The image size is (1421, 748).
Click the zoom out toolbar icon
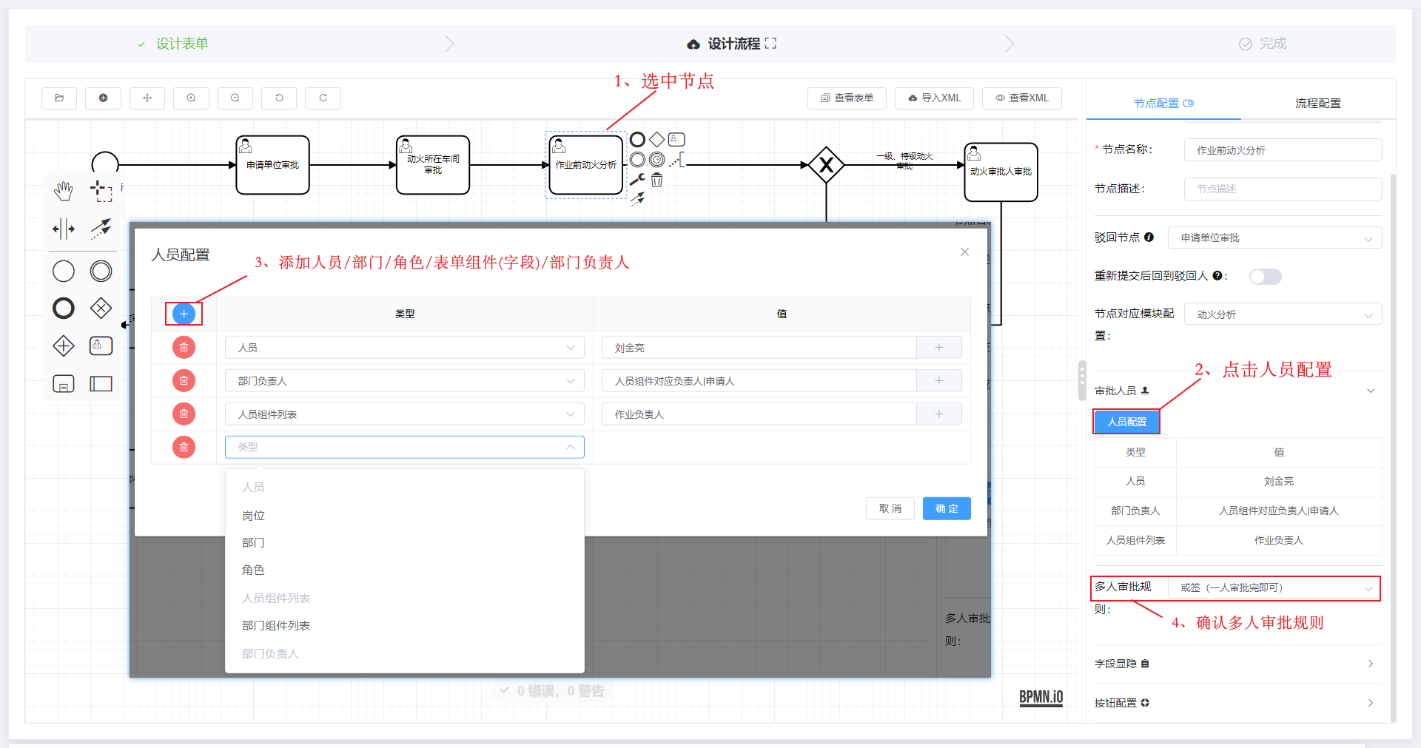[235, 98]
